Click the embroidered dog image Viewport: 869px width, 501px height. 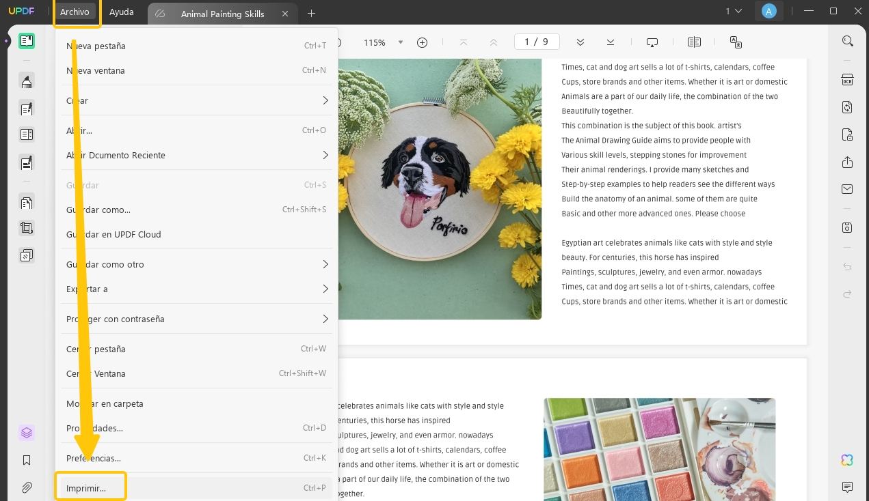coord(440,190)
